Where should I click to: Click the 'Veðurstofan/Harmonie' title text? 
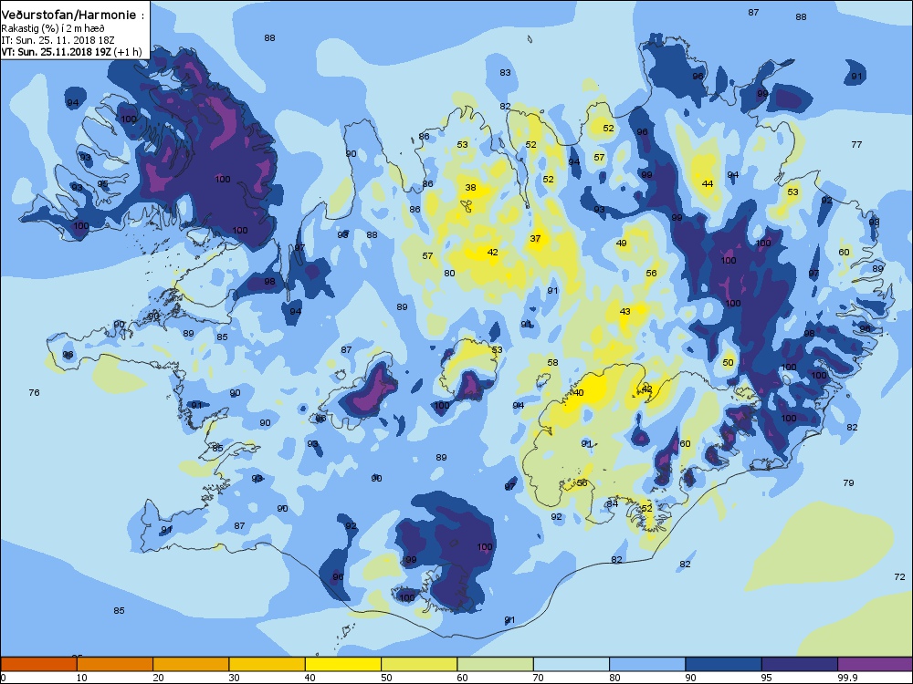(x=68, y=16)
